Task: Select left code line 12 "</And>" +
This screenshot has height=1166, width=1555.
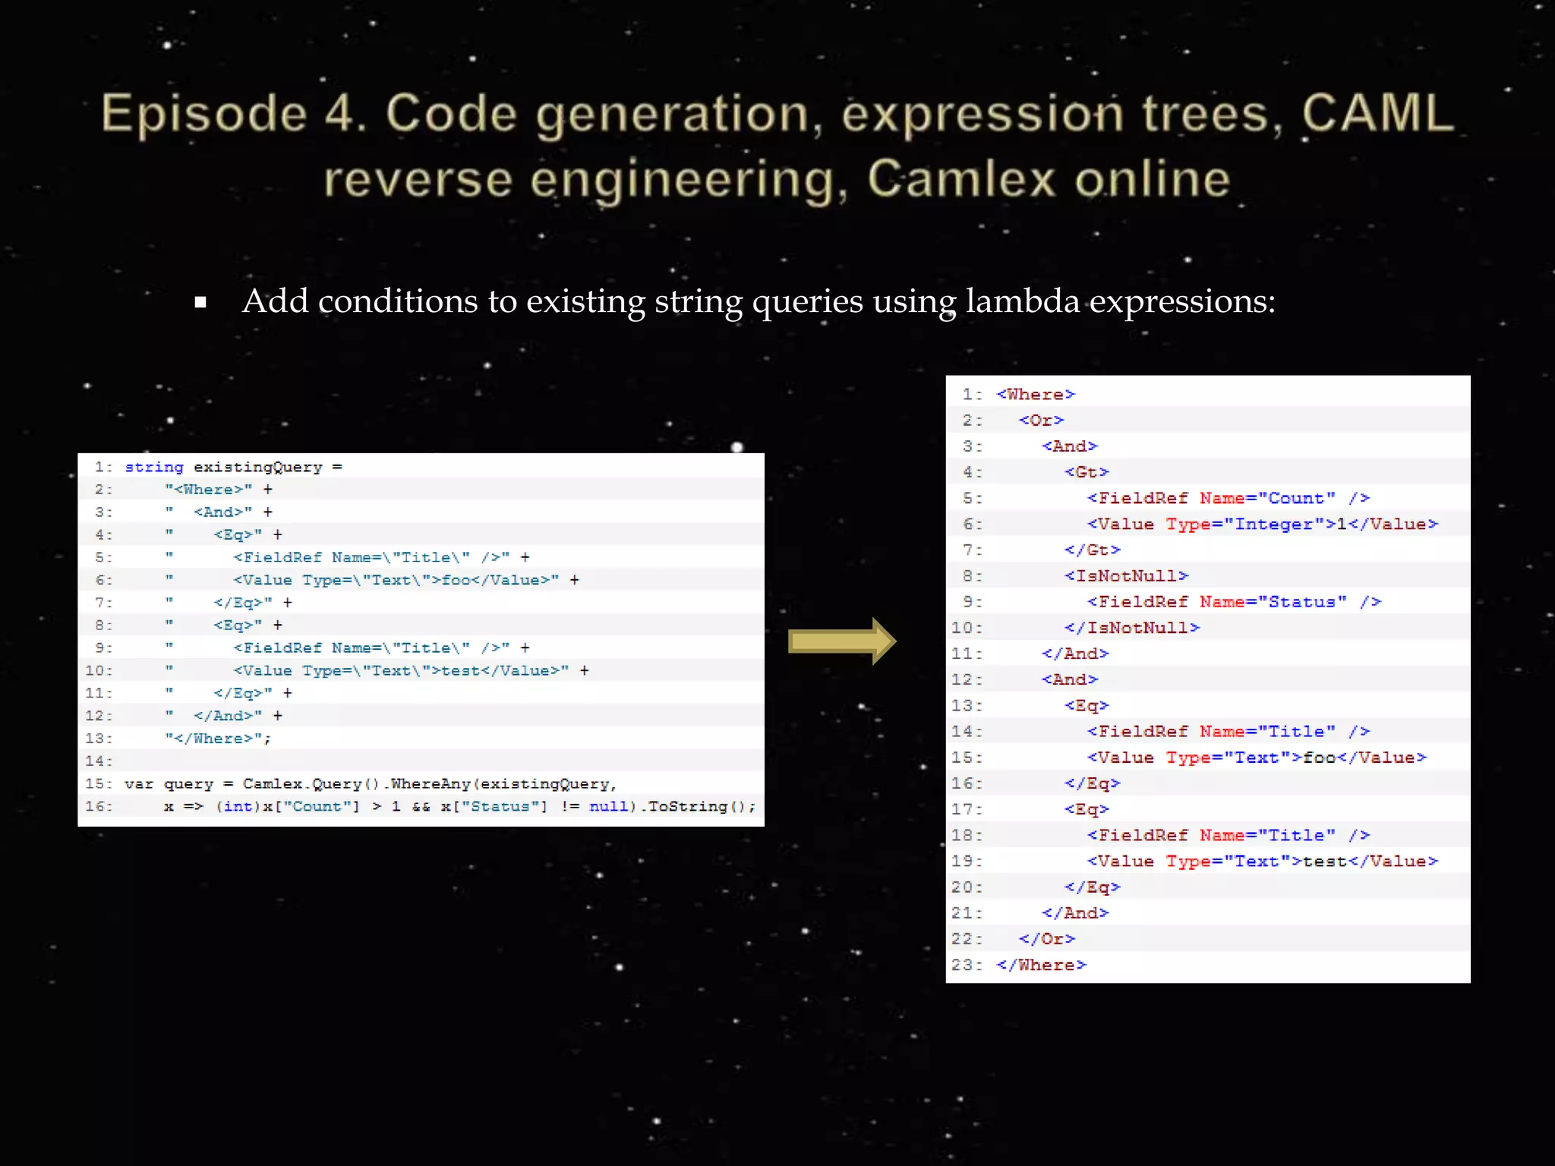Action: (224, 716)
